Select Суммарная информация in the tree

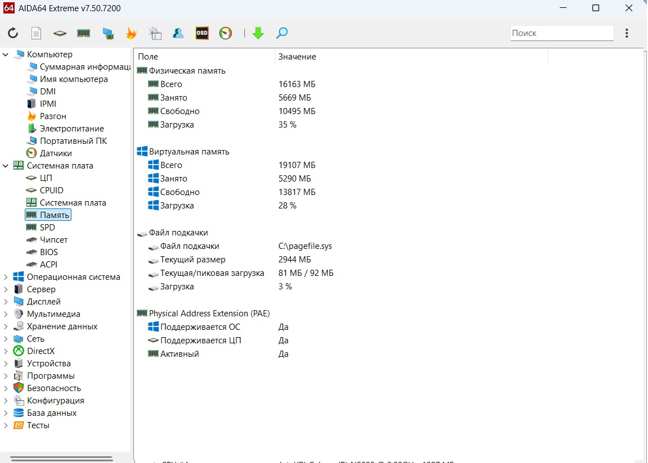[79, 67]
